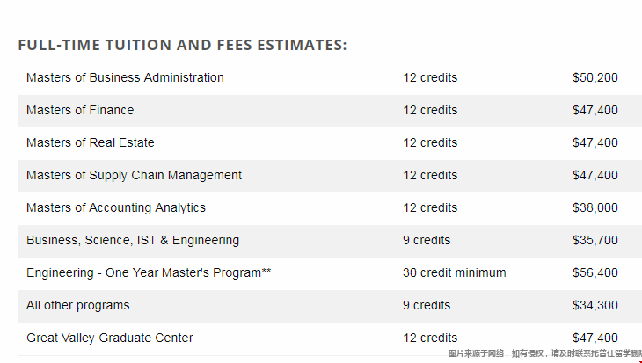The width and height of the screenshot is (642, 363).
Task: Click the Full-Time Tuition and Fees Estimates heading
Action: pos(182,45)
